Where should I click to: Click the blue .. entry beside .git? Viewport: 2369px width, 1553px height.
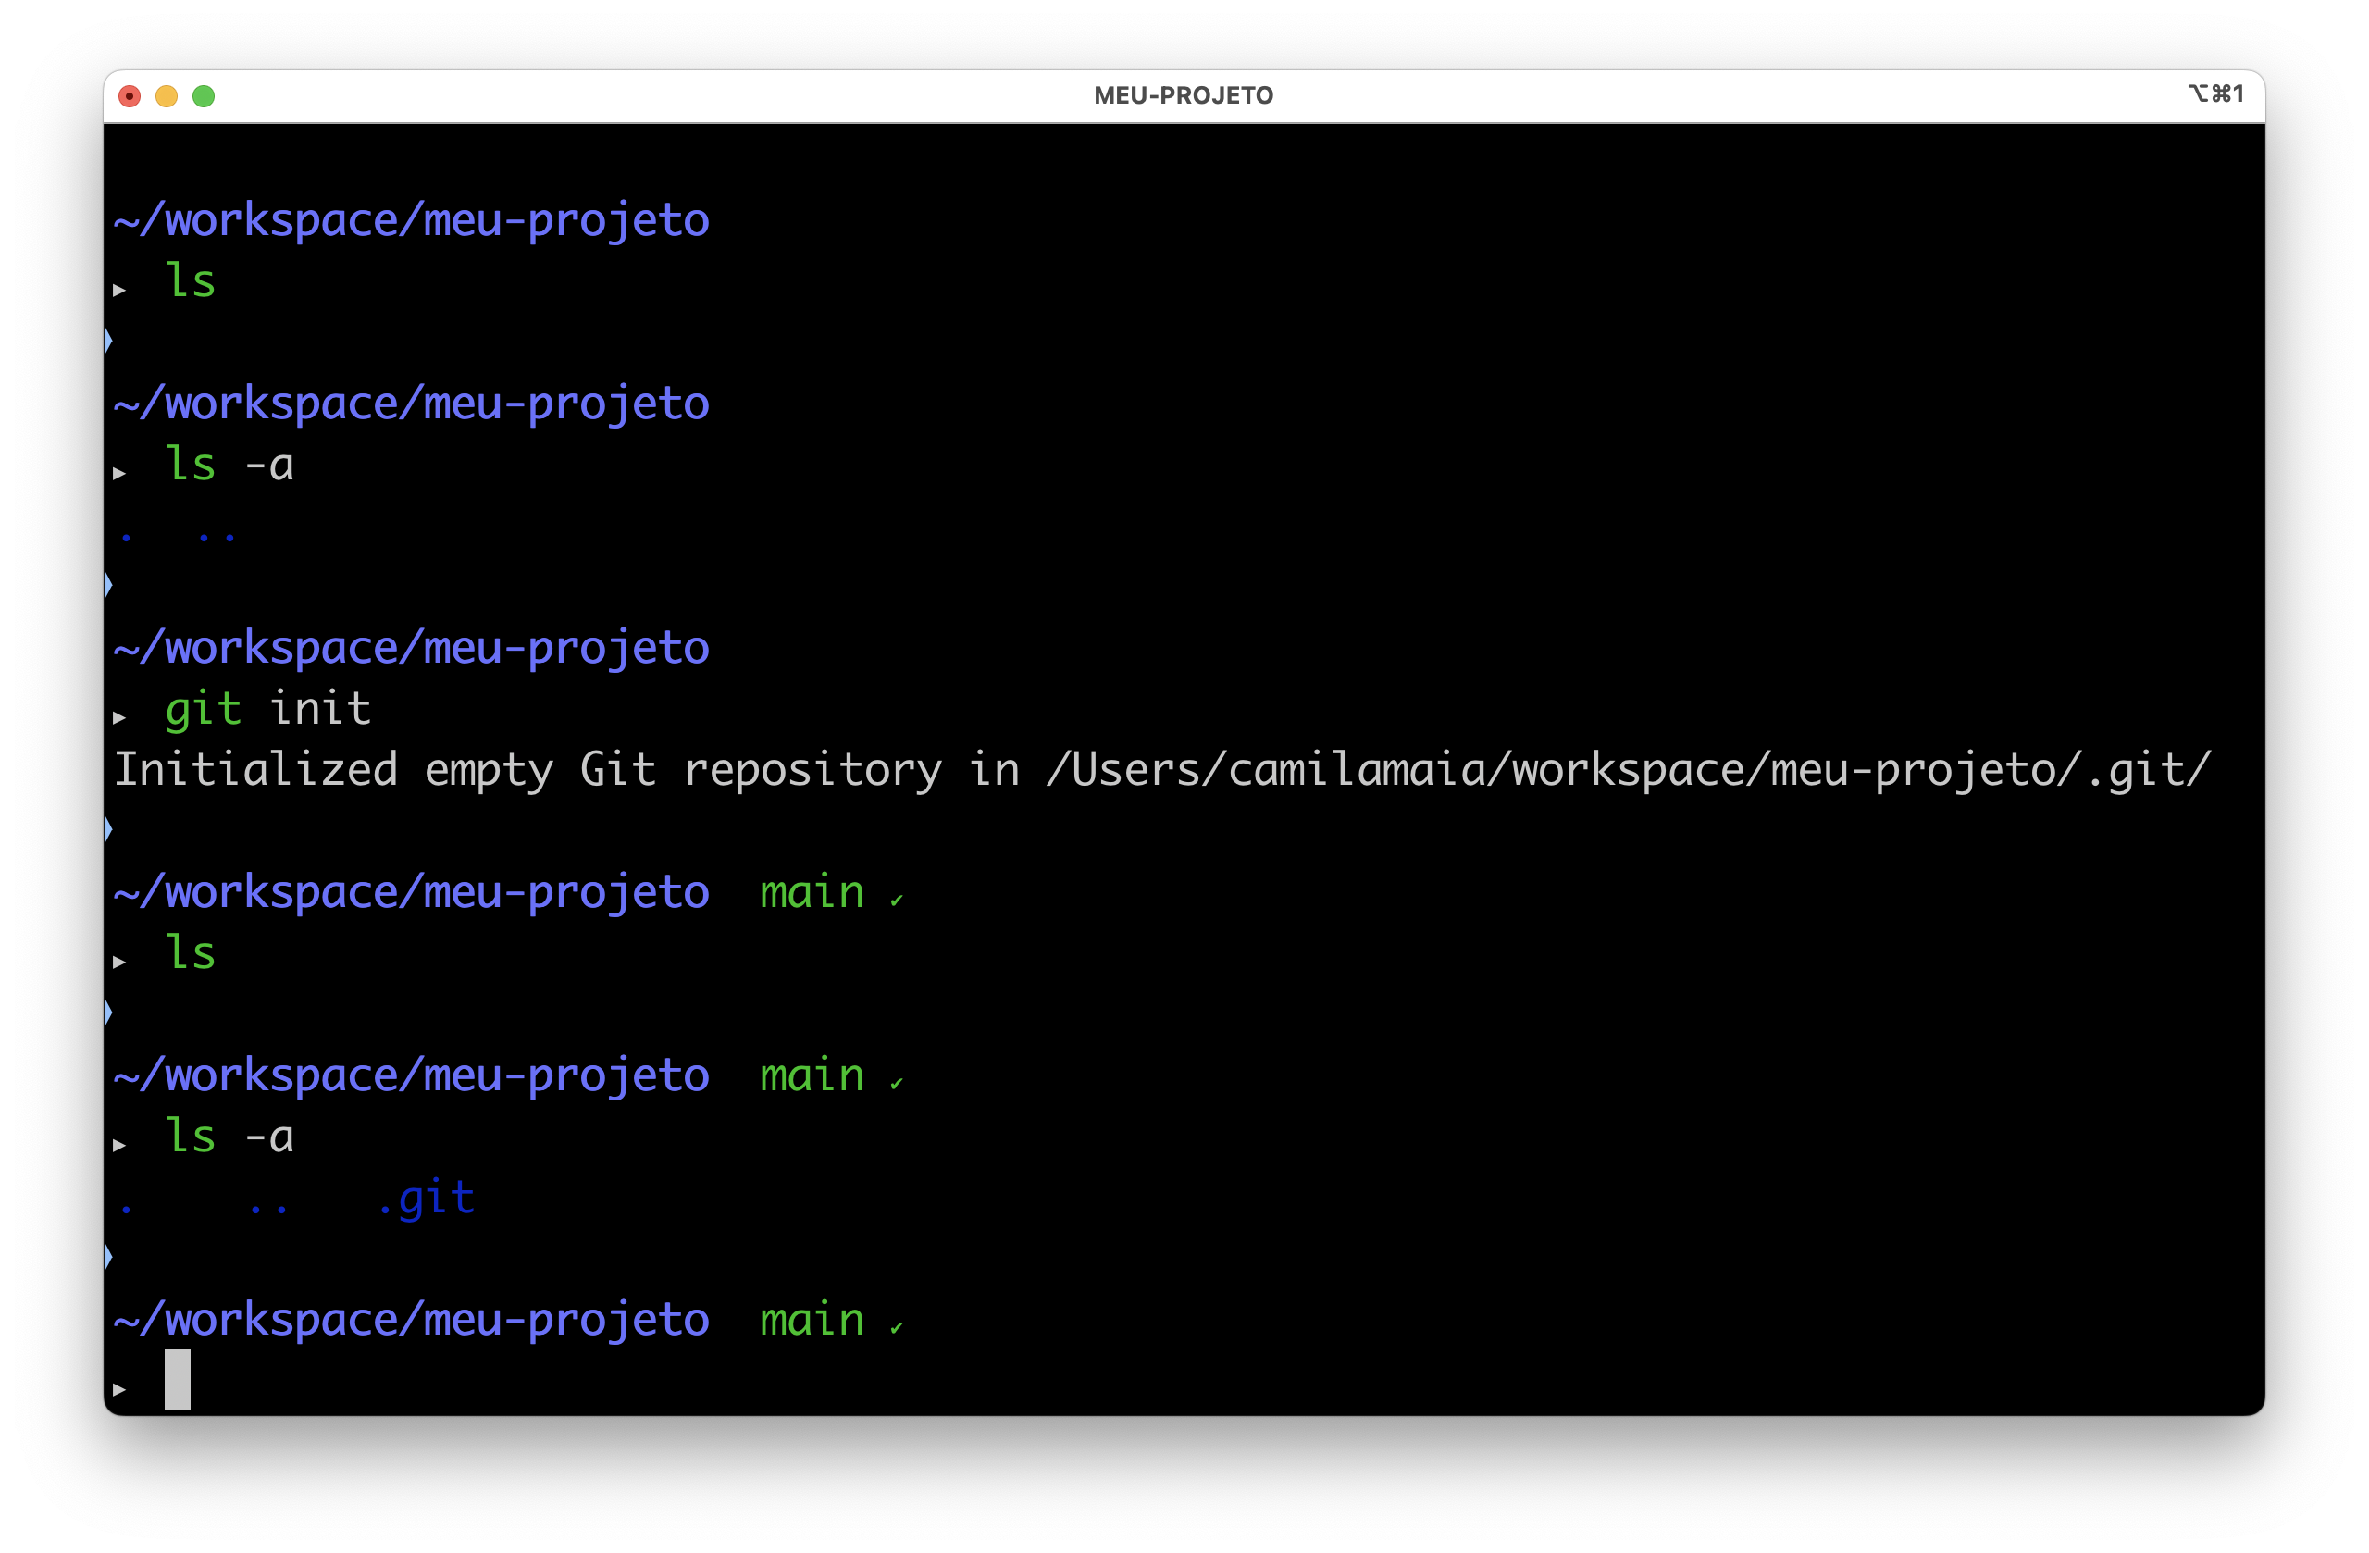click(268, 1208)
